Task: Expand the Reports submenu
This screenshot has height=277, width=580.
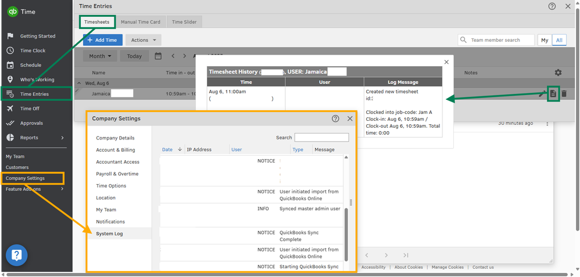Action: [63, 138]
